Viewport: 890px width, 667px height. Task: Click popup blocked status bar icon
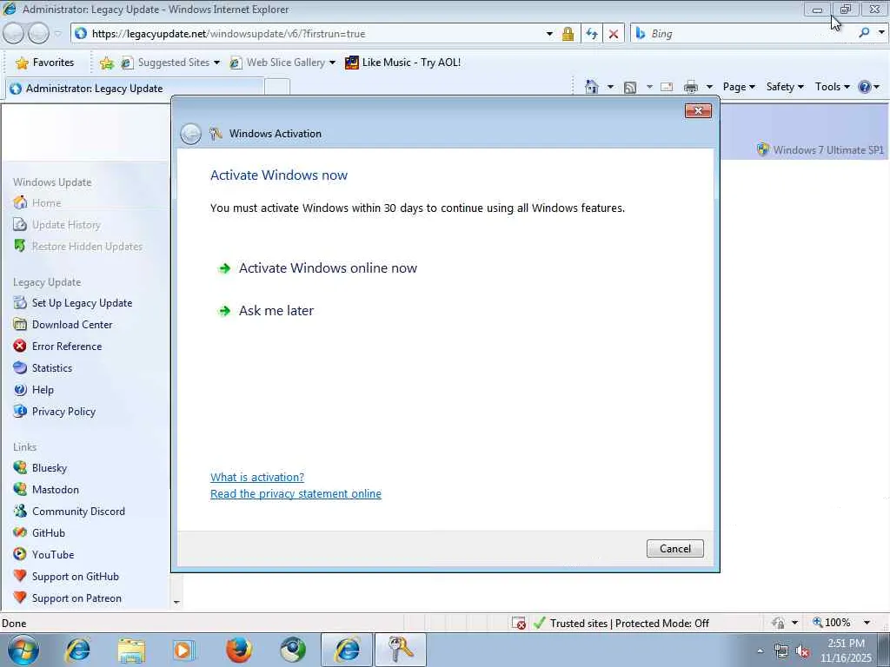click(519, 624)
